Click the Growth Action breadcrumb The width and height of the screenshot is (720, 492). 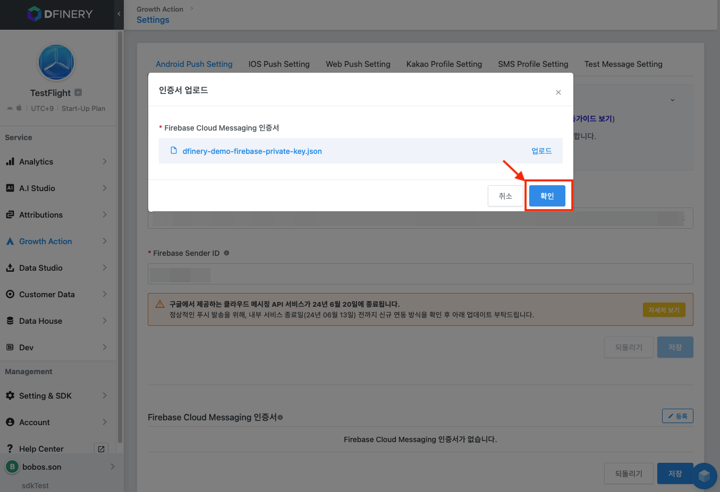coord(159,9)
